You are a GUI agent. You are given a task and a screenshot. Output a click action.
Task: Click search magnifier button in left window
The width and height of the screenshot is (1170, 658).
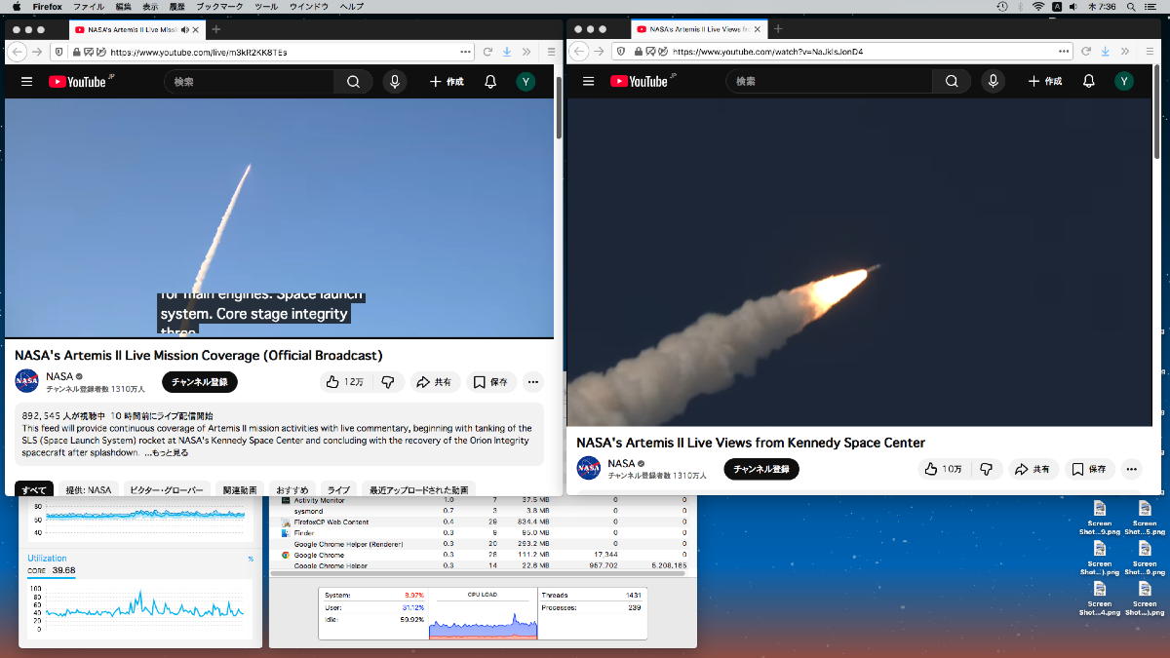click(353, 82)
